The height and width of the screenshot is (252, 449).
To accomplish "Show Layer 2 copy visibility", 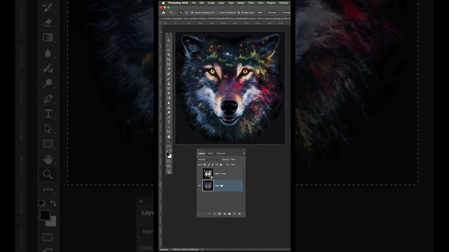I will pyautogui.click(x=200, y=174).
